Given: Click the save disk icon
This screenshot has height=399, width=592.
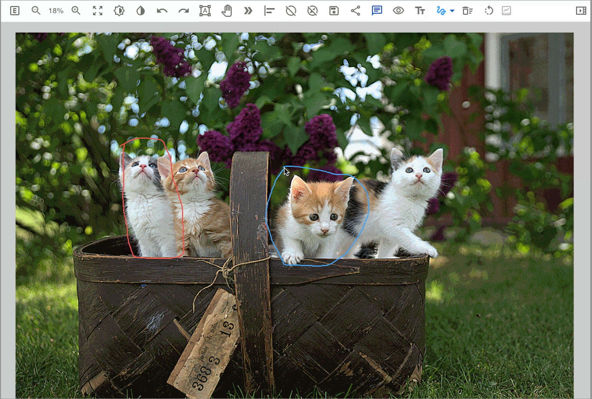Looking at the screenshot, I should click(334, 11).
